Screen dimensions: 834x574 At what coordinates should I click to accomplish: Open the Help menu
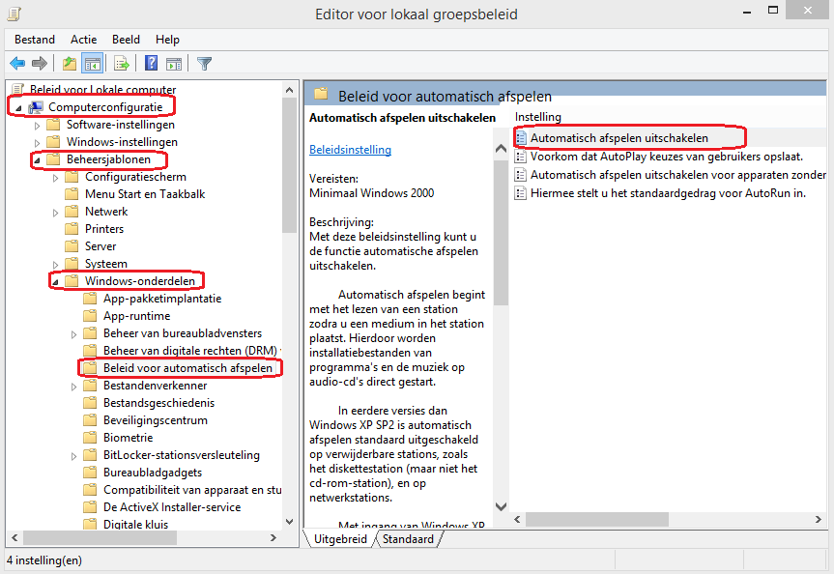[167, 40]
